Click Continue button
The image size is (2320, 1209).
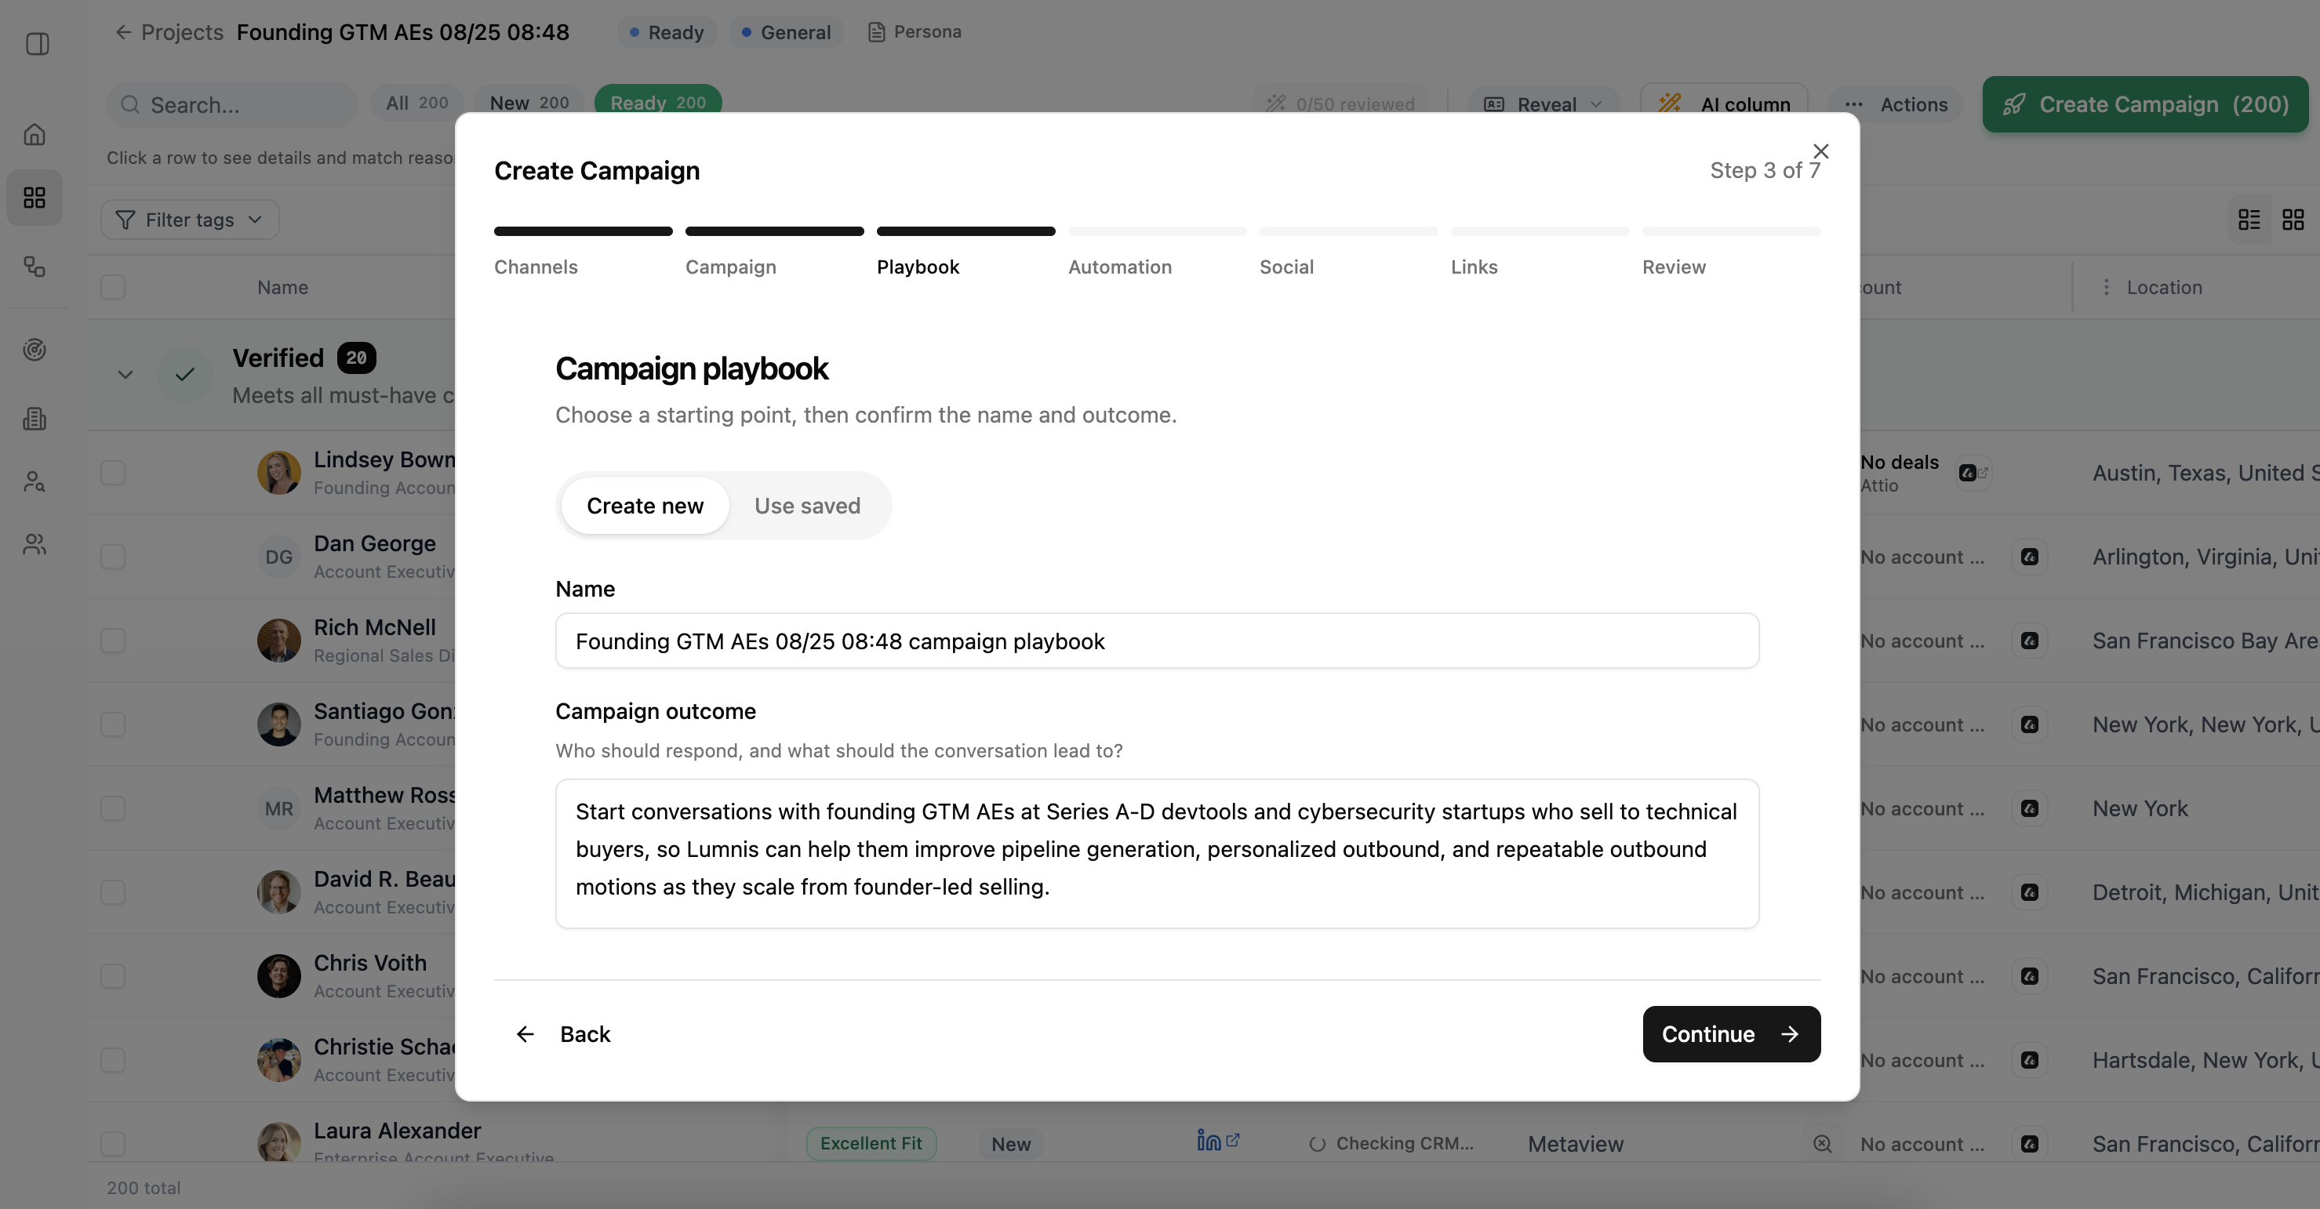(x=1731, y=1033)
